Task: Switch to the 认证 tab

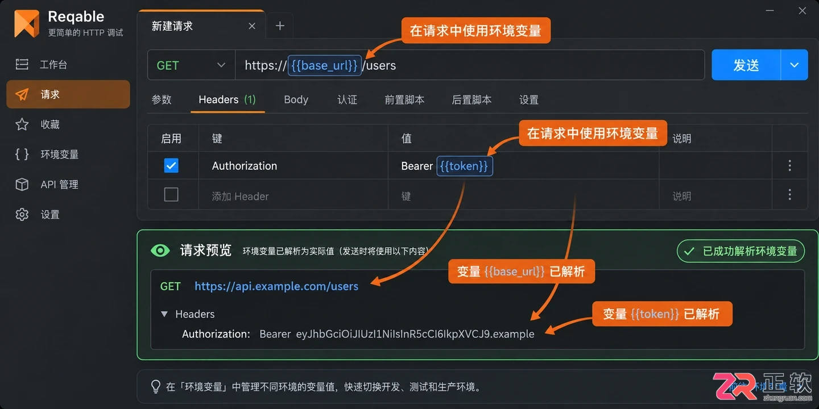Action: [347, 99]
